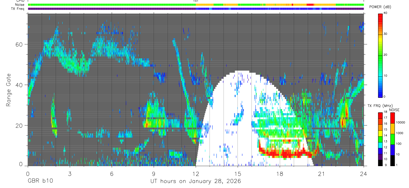Select the green TX FRQ swatch above 13
This screenshot has width=409, height=188.
pyautogui.click(x=380, y=139)
